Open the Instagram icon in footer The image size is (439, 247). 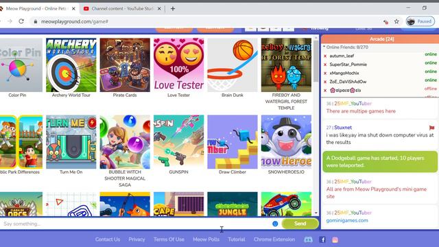click(335, 239)
